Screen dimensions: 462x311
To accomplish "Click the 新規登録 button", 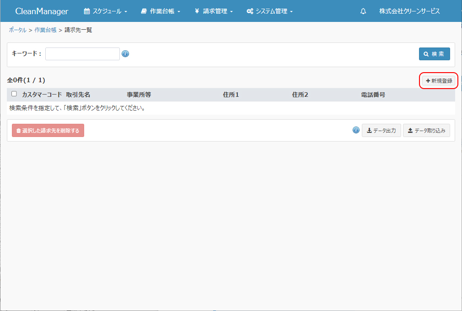I will point(439,81).
